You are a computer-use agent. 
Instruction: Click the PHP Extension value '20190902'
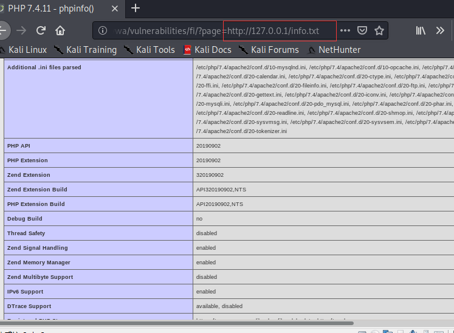[208, 160]
